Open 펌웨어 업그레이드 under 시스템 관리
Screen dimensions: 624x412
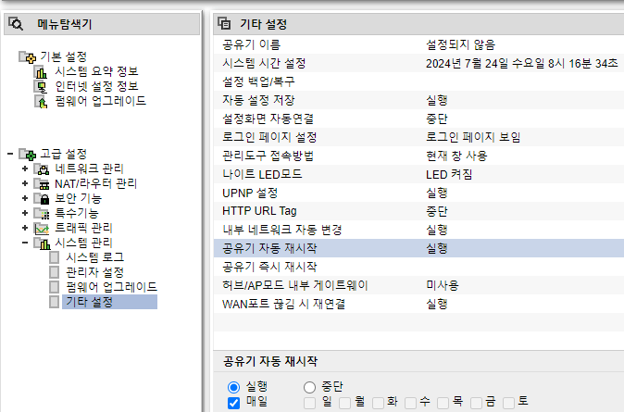111,287
